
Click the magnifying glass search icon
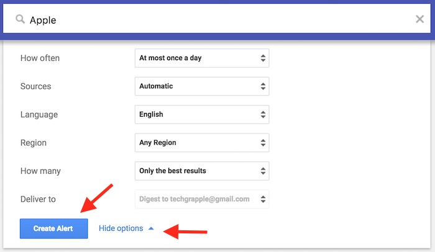point(20,20)
